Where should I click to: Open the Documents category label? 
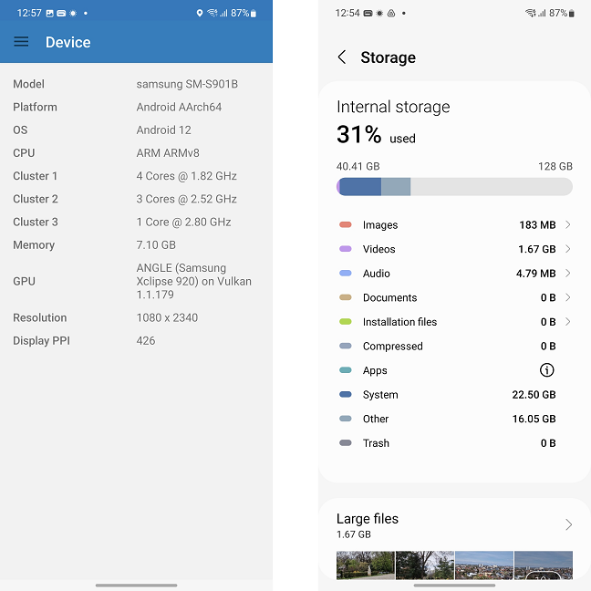pyautogui.click(x=389, y=297)
